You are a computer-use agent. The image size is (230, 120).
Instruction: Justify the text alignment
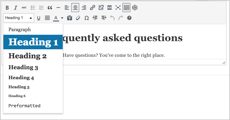(47, 18)
